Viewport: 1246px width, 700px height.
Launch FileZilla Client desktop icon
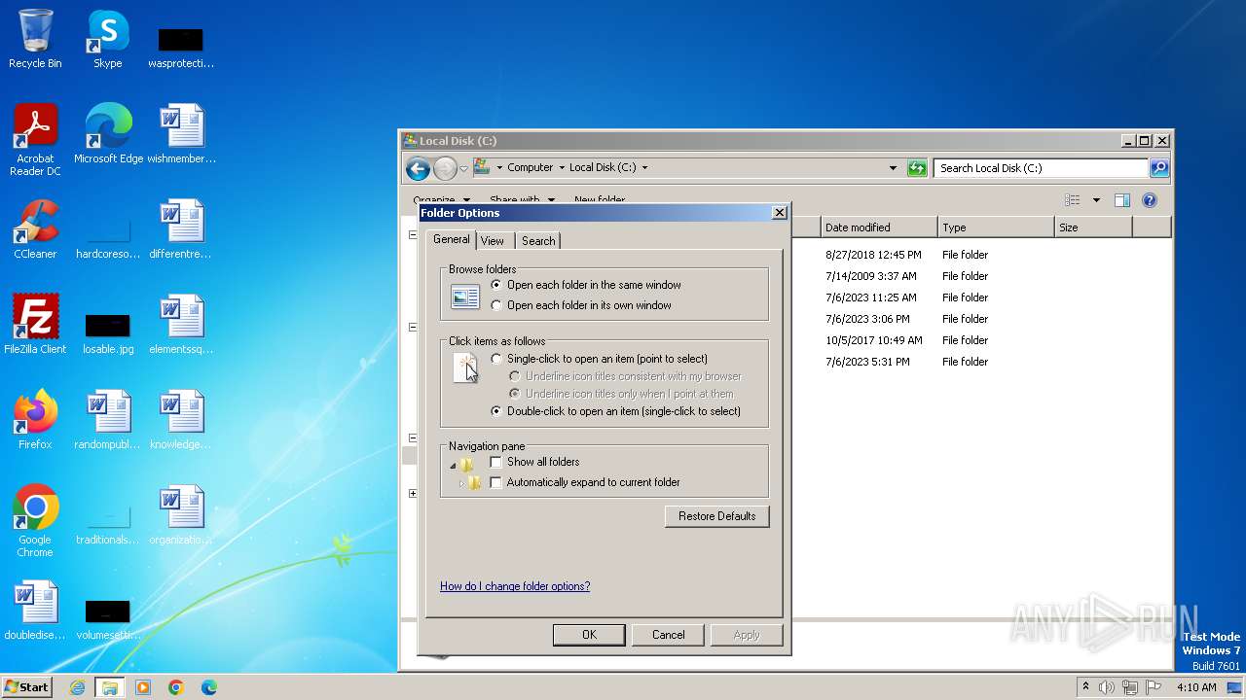click(35, 325)
